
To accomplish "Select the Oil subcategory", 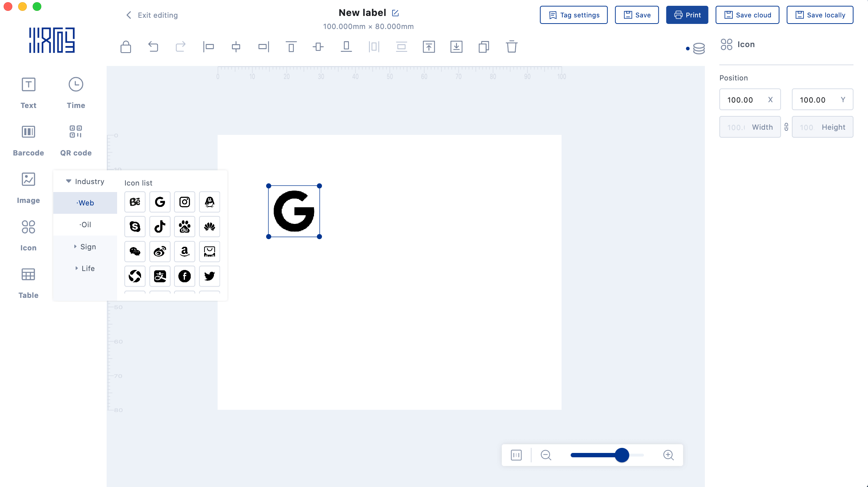I will click(x=86, y=225).
